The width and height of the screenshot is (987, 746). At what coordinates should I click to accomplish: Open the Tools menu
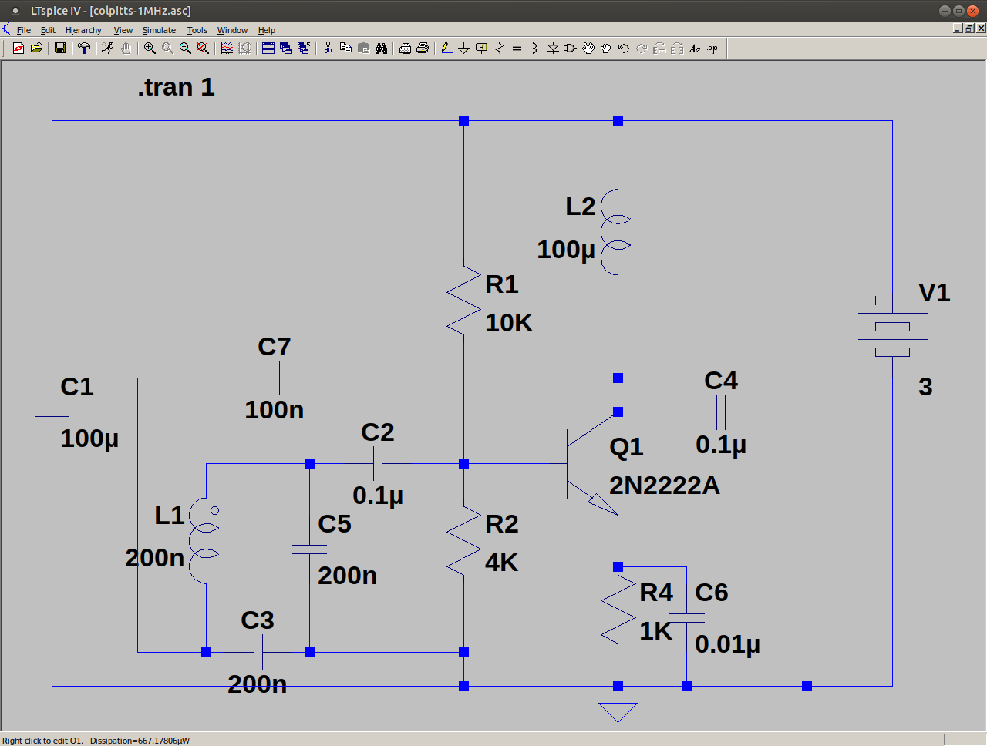tap(197, 30)
